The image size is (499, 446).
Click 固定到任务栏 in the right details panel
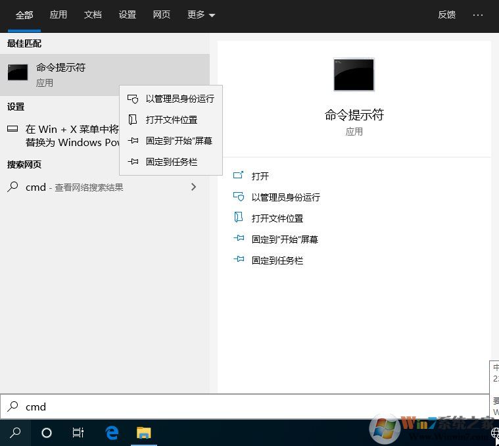(x=277, y=260)
